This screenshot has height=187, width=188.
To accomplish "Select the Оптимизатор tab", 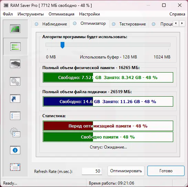I will click(89, 24).
